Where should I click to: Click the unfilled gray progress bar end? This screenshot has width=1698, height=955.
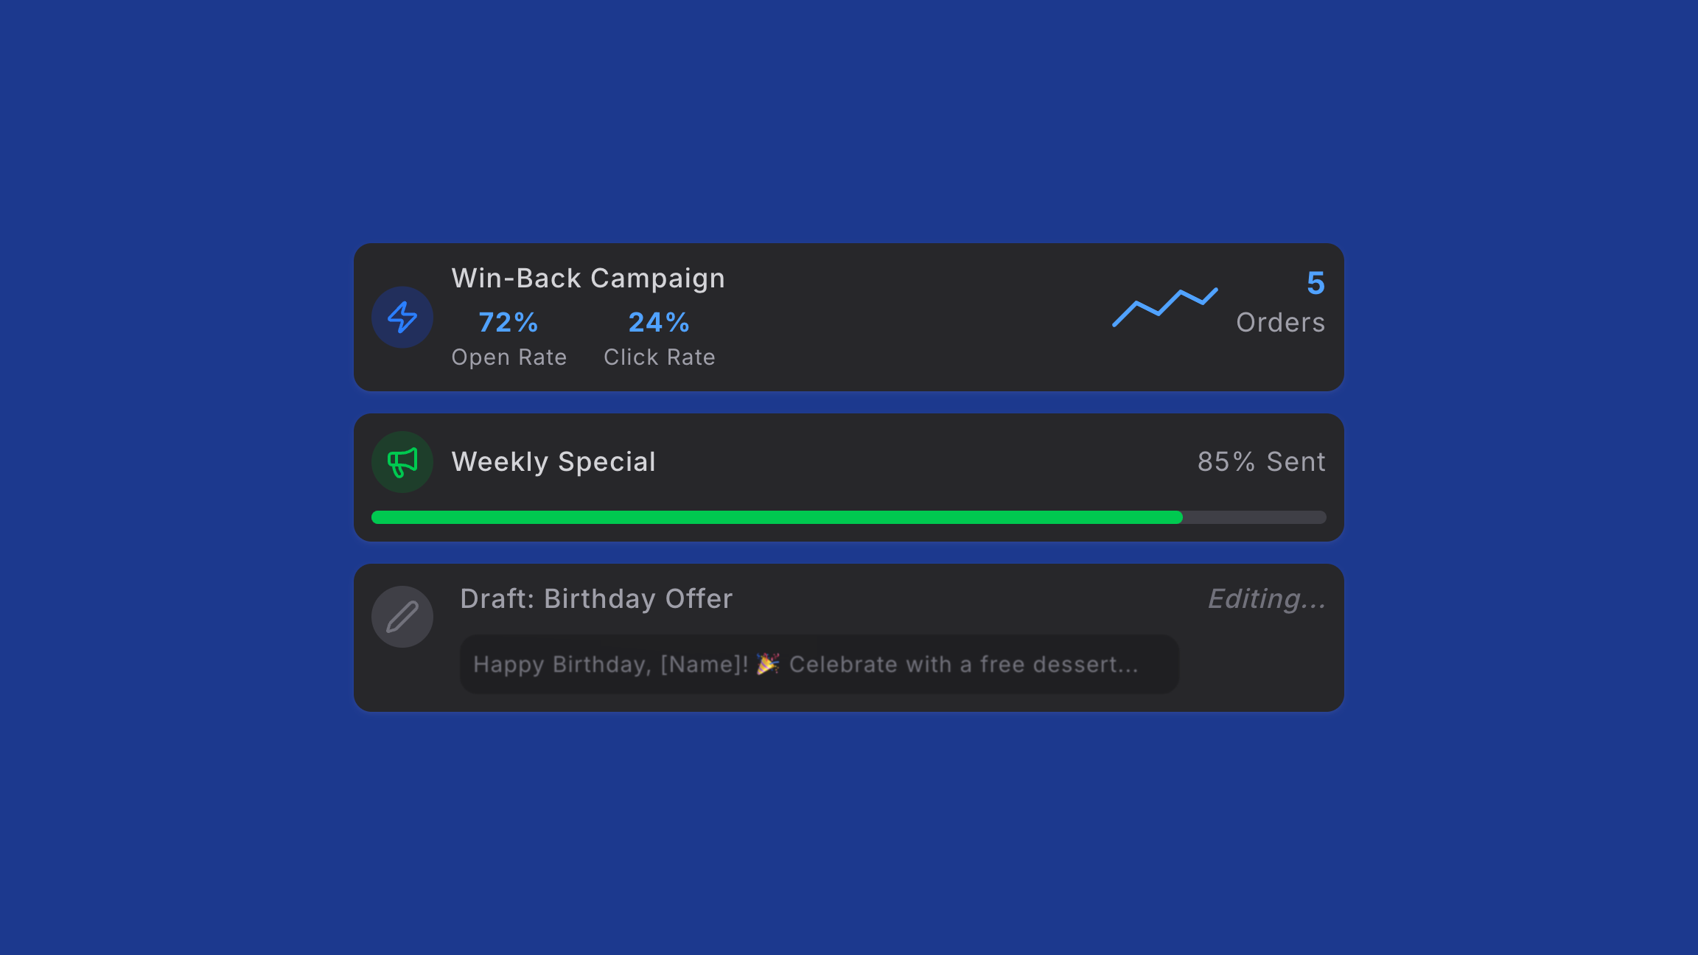point(1254,517)
